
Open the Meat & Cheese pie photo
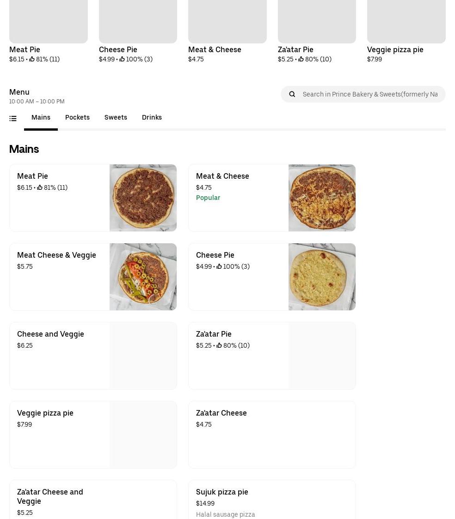click(322, 198)
